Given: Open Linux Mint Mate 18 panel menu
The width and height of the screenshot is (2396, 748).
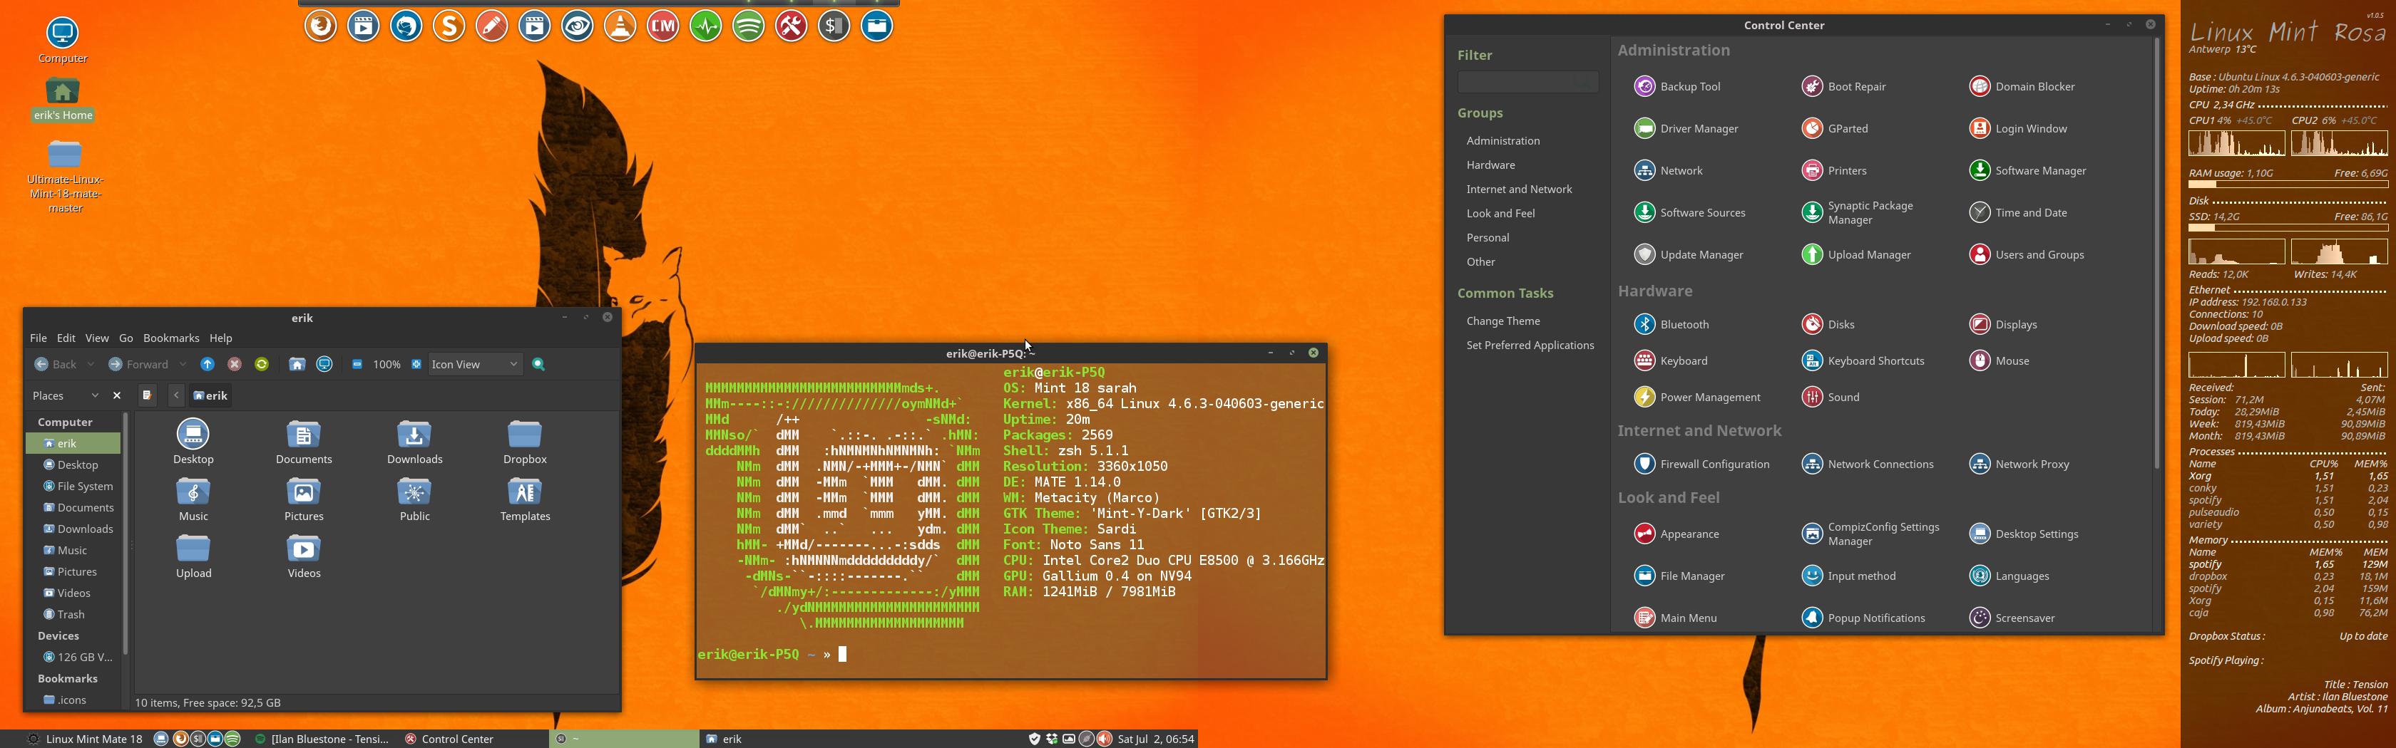Looking at the screenshot, I should tap(86, 739).
